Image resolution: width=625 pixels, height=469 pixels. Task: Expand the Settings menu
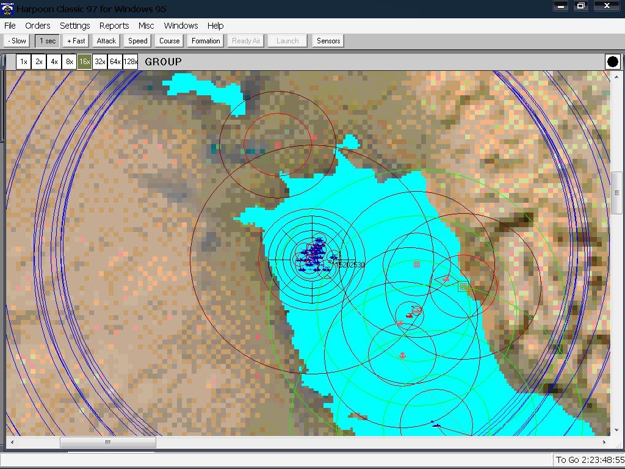(x=75, y=26)
